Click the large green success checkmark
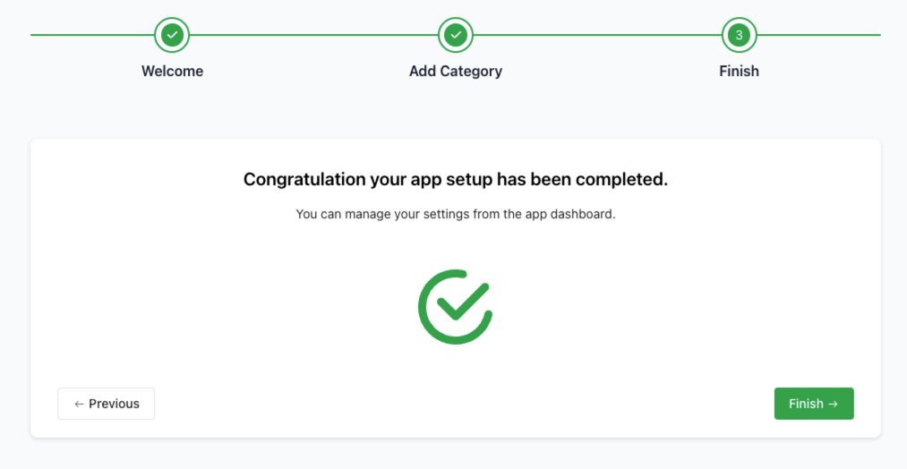Image resolution: width=907 pixels, height=469 pixels. click(x=455, y=306)
